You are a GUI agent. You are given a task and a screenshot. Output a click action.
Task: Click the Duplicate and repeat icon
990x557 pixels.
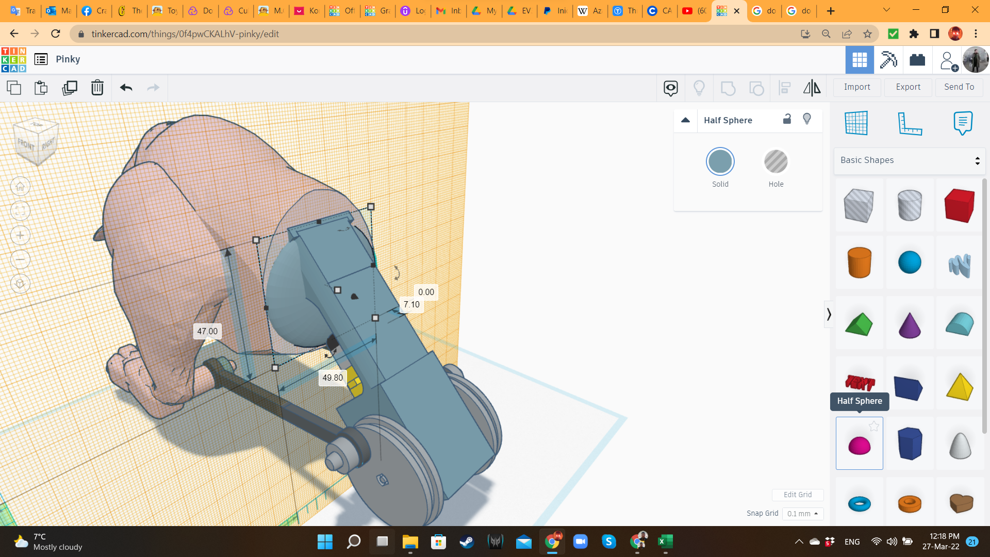(69, 88)
